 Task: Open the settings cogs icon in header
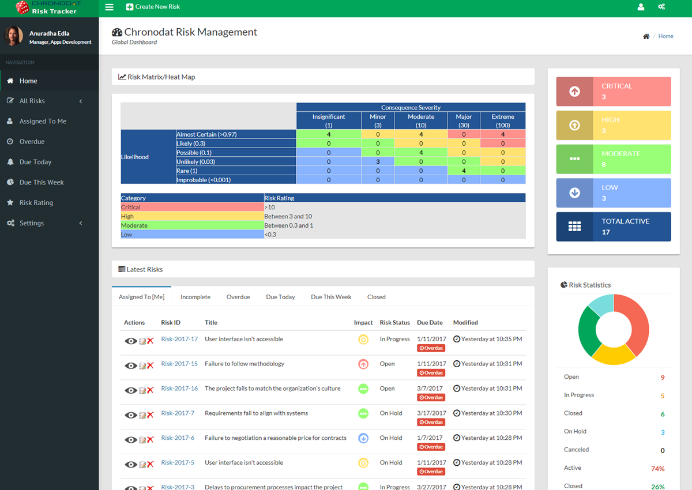[x=661, y=7]
